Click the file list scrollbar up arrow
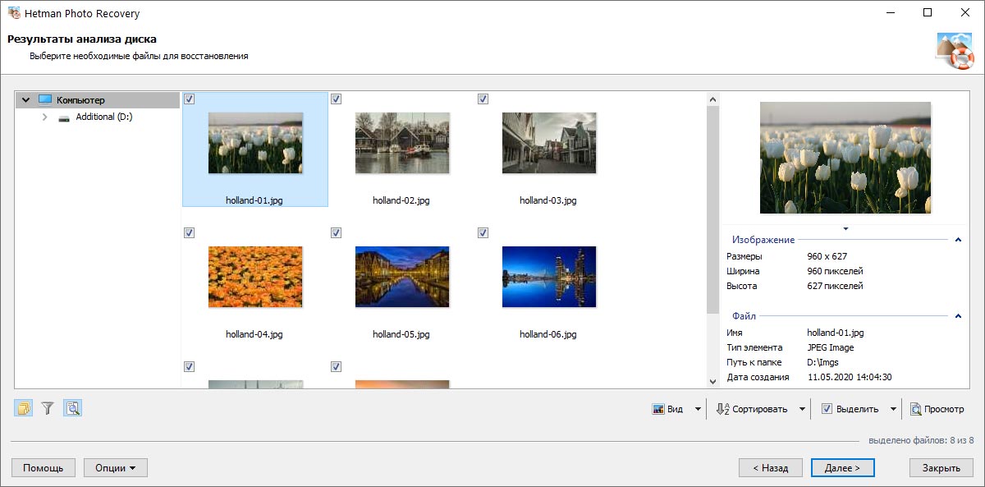 [712, 98]
